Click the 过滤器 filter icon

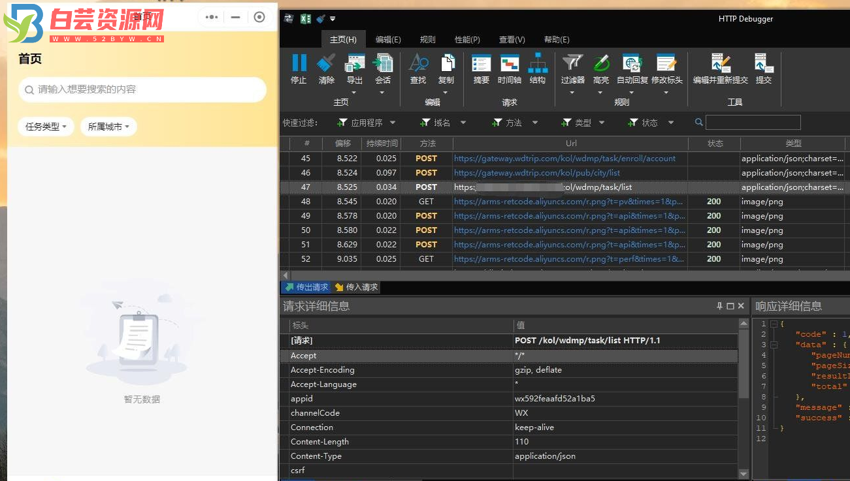pos(572,63)
